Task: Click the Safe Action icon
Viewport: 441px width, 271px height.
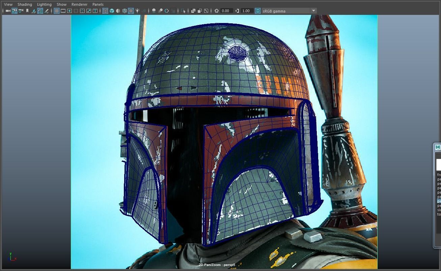Action: (x=89, y=11)
